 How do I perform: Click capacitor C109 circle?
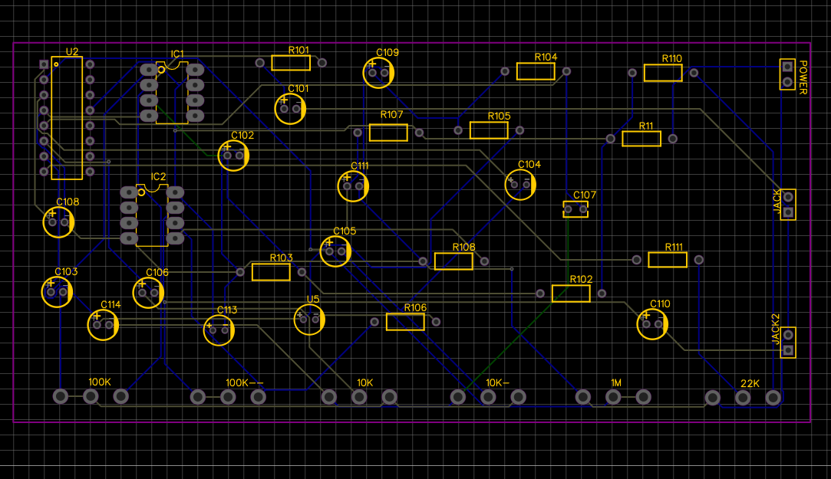[378, 73]
